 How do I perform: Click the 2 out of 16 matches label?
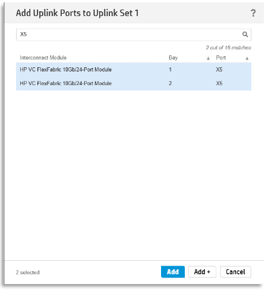coord(228,48)
